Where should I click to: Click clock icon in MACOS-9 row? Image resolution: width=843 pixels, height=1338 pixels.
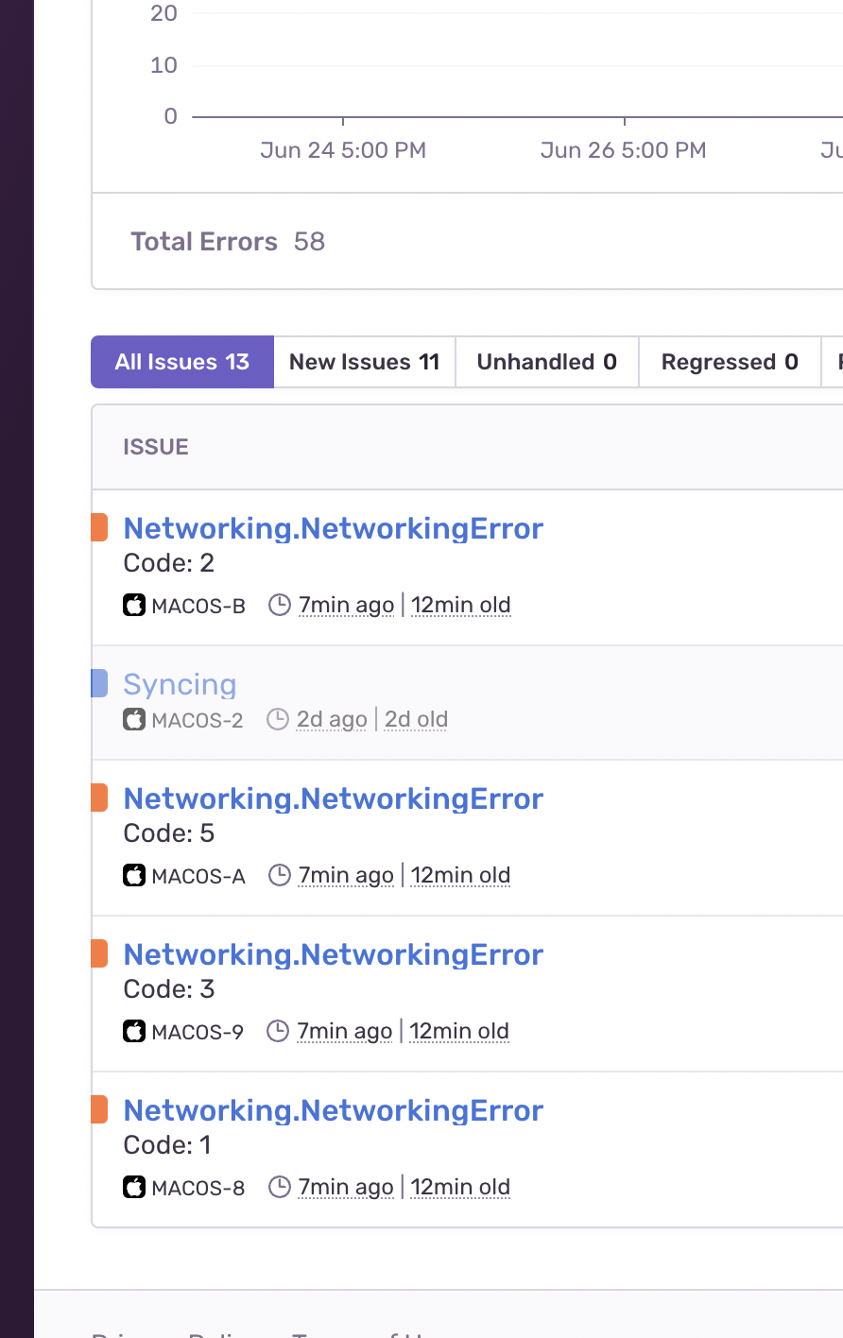pyautogui.click(x=278, y=1031)
